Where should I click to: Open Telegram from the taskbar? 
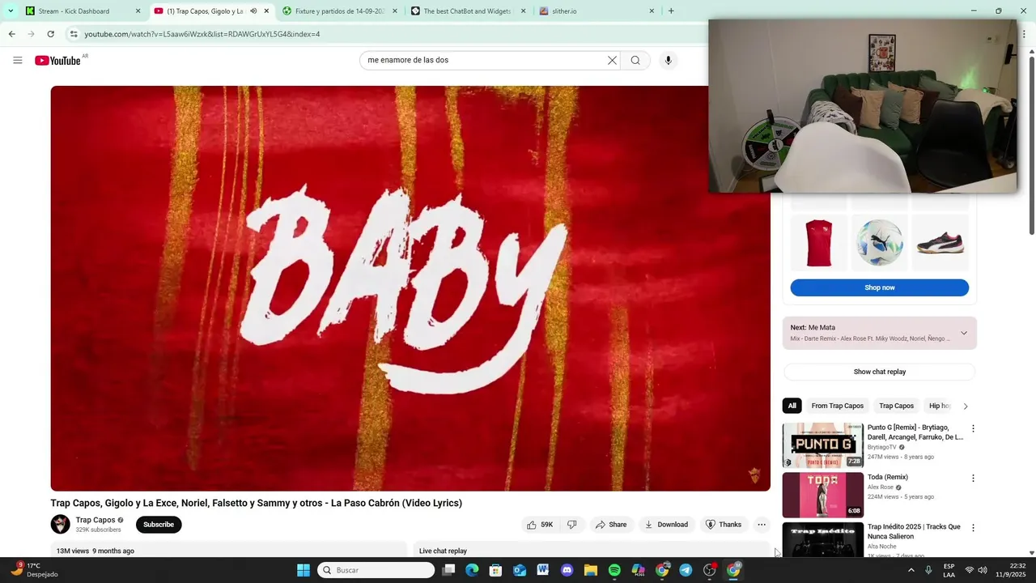[686, 570]
